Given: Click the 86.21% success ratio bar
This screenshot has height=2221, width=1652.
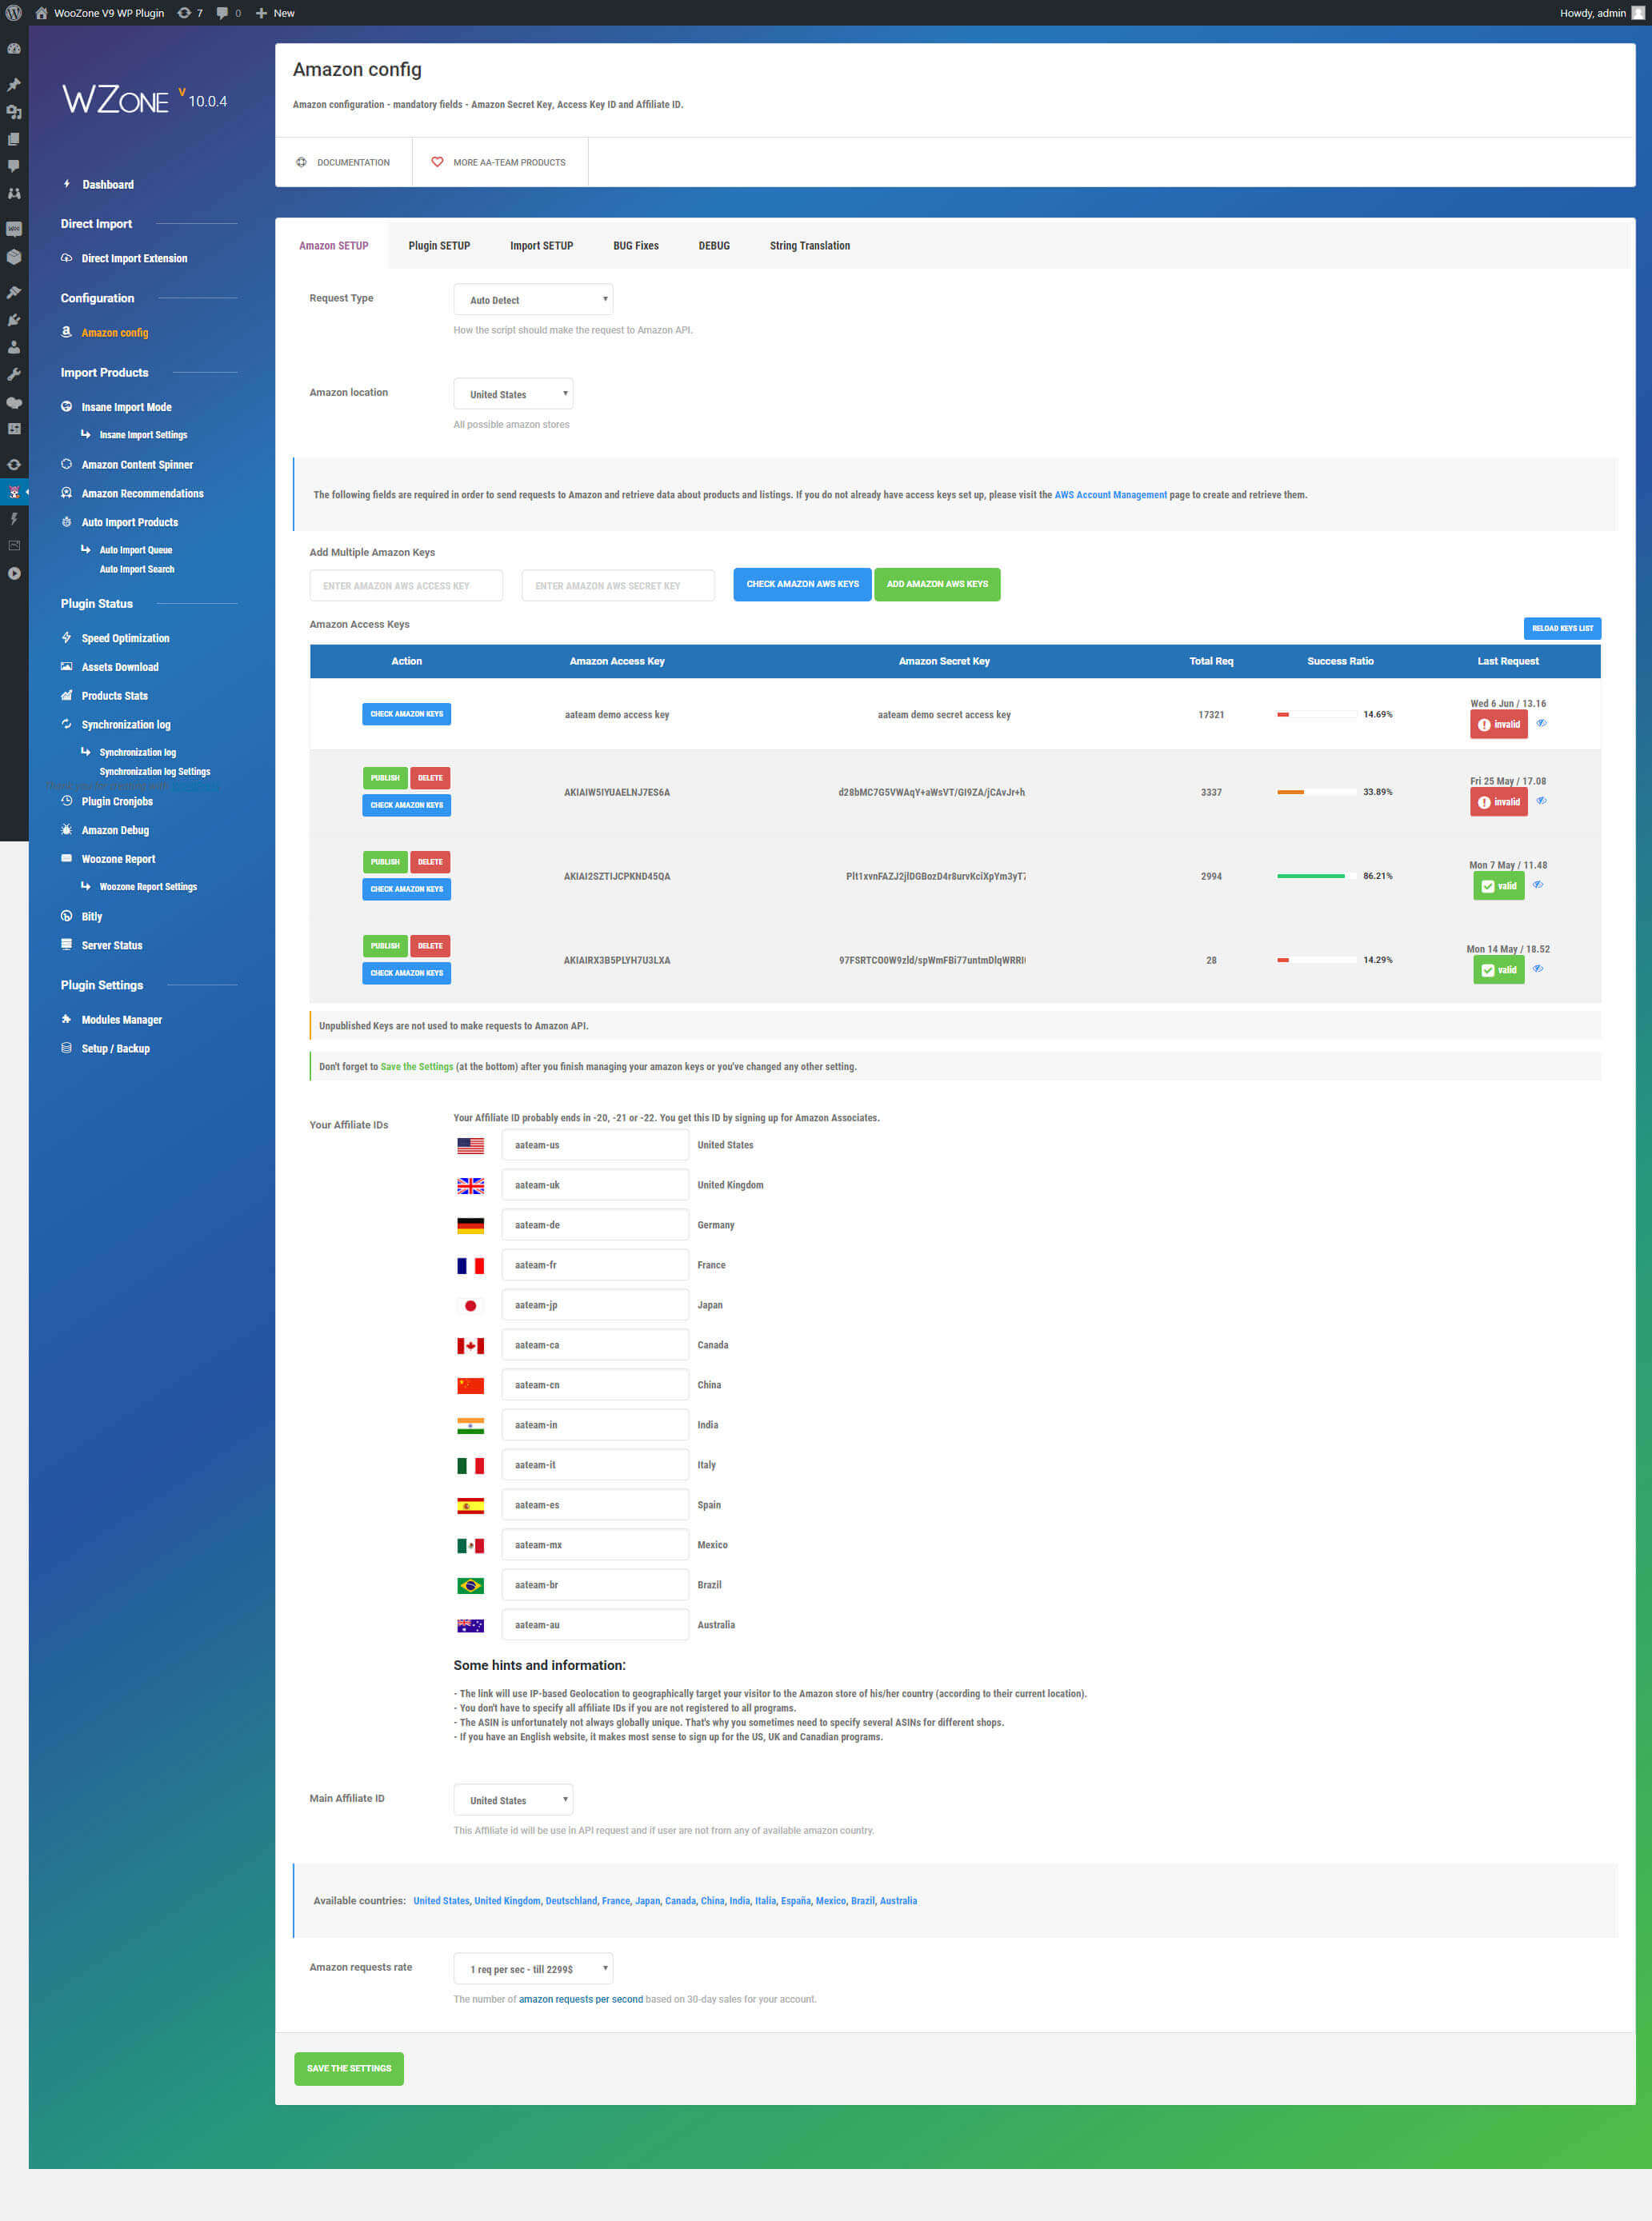Looking at the screenshot, I should coord(1316,876).
